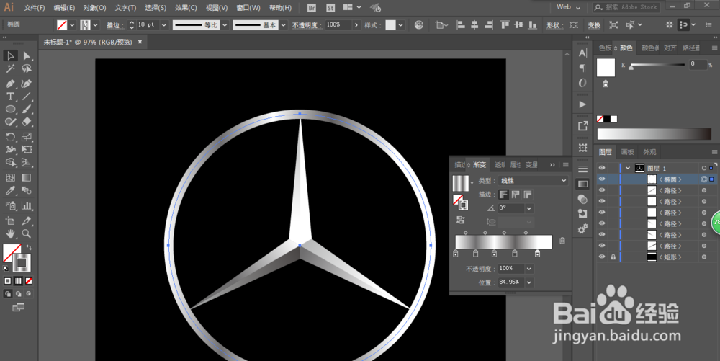Select the Scale tool
Image resolution: width=720 pixels, height=361 pixels.
[x=27, y=137]
